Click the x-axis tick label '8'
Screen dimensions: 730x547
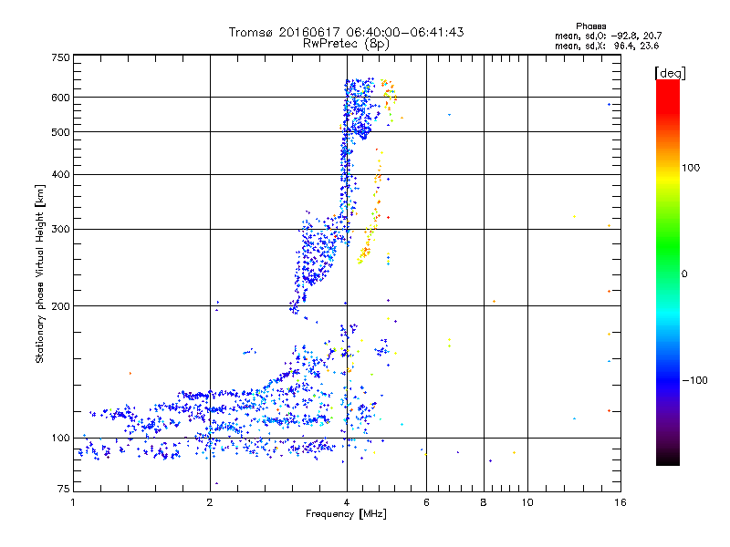pyautogui.click(x=484, y=502)
